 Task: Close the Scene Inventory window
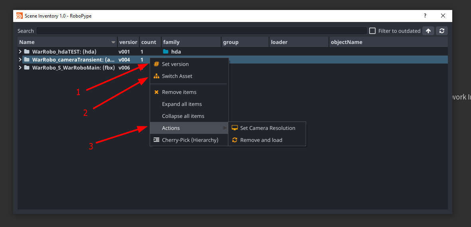[x=443, y=16]
